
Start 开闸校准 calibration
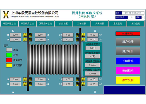(x=128, y=61)
